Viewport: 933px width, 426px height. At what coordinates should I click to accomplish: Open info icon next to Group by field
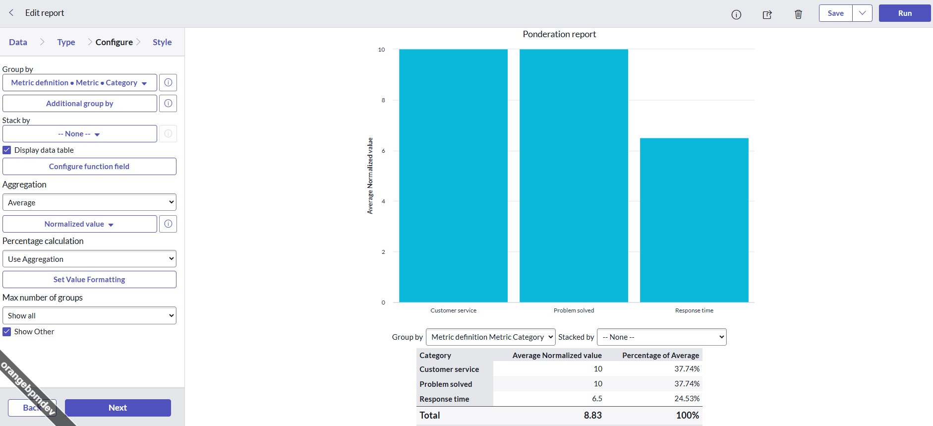[x=168, y=83]
